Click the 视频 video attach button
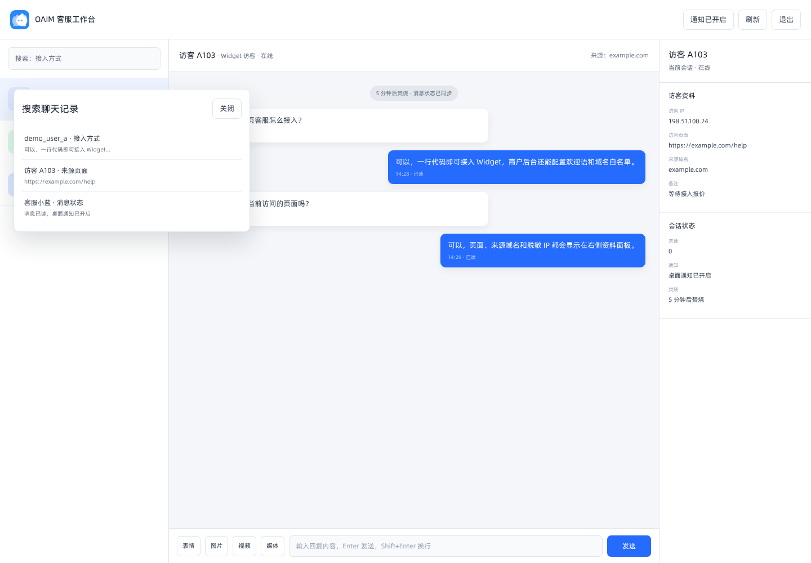The width and height of the screenshot is (811, 563). [244, 546]
